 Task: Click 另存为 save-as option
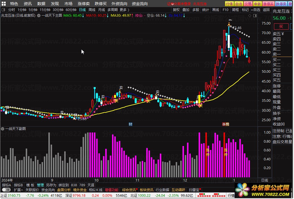point(51,185)
